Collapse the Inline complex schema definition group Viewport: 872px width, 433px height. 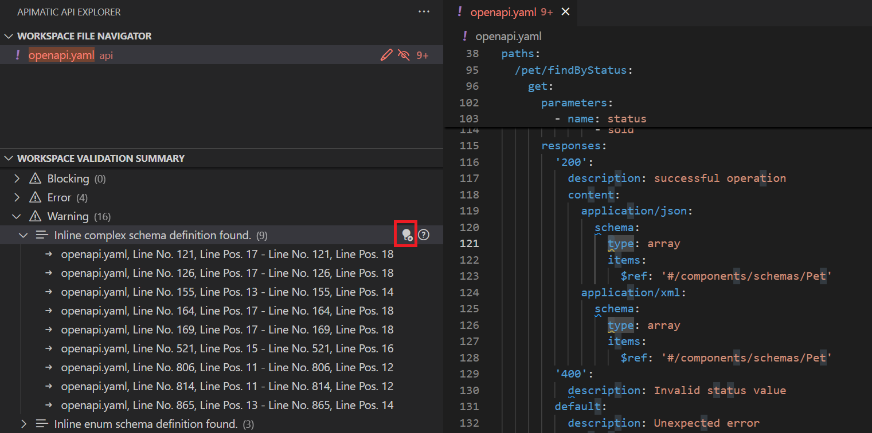(x=24, y=235)
